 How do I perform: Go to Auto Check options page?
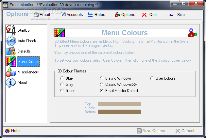27,41
